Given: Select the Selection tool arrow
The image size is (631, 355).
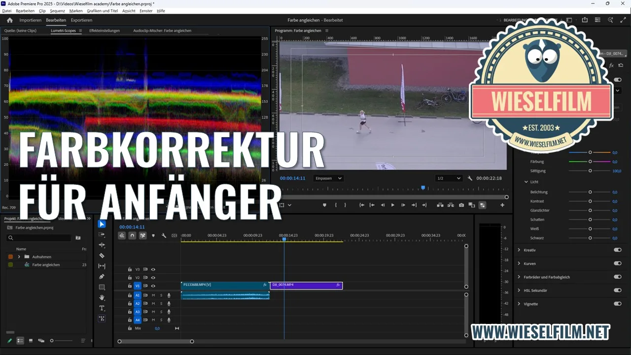Looking at the screenshot, I should [102, 224].
